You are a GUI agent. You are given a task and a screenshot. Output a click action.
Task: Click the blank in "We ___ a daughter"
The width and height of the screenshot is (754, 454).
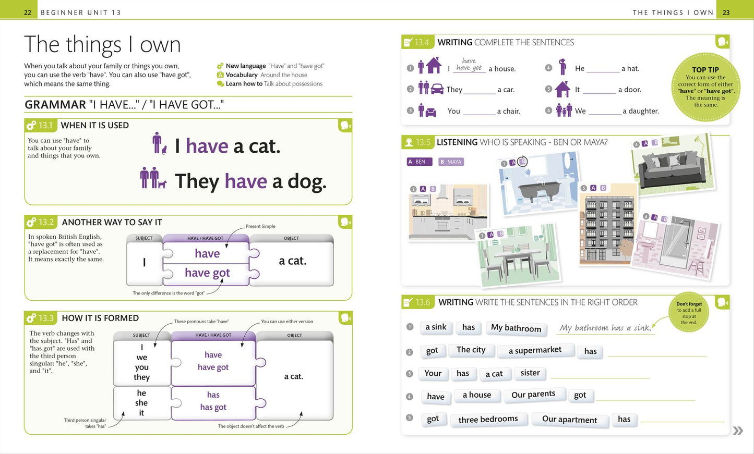point(604,112)
